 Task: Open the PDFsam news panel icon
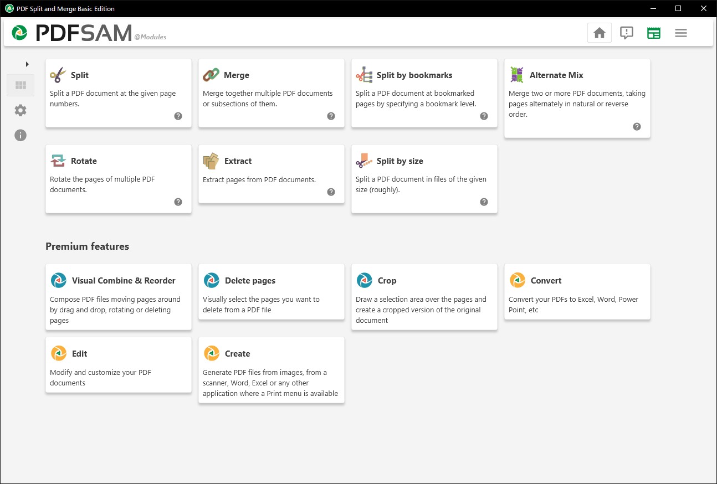tap(654, 33)
